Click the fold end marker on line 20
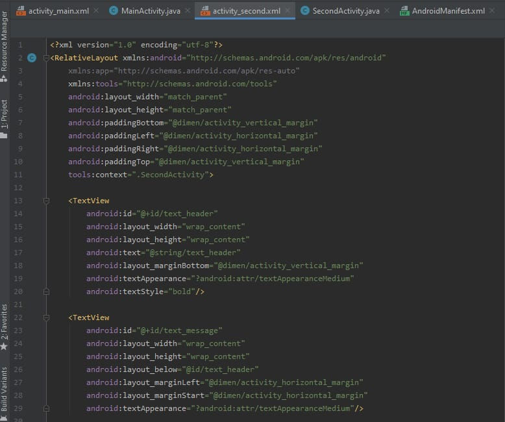The image size is (505, 422). 46,292
